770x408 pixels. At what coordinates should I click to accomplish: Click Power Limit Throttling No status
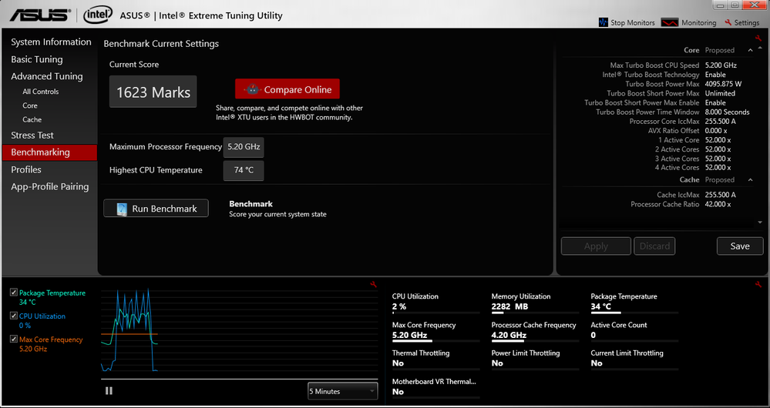pos(497,363)
